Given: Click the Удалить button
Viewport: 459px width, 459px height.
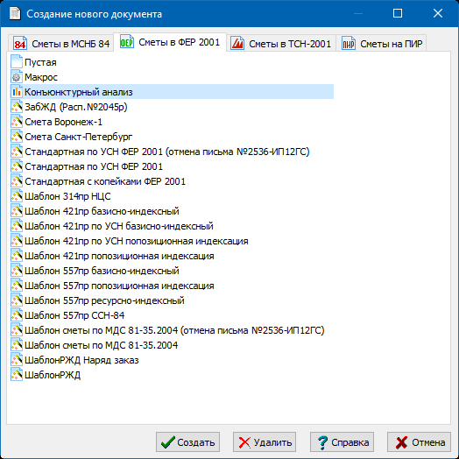Looking at the screenshot, I should coord(265,442).
